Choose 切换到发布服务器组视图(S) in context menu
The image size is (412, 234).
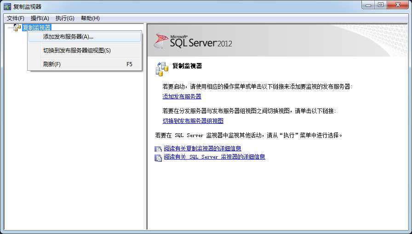point(84,51)
